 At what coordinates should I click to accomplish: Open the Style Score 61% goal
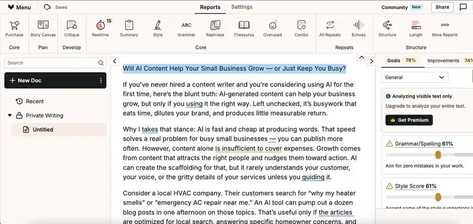[415, 186]
